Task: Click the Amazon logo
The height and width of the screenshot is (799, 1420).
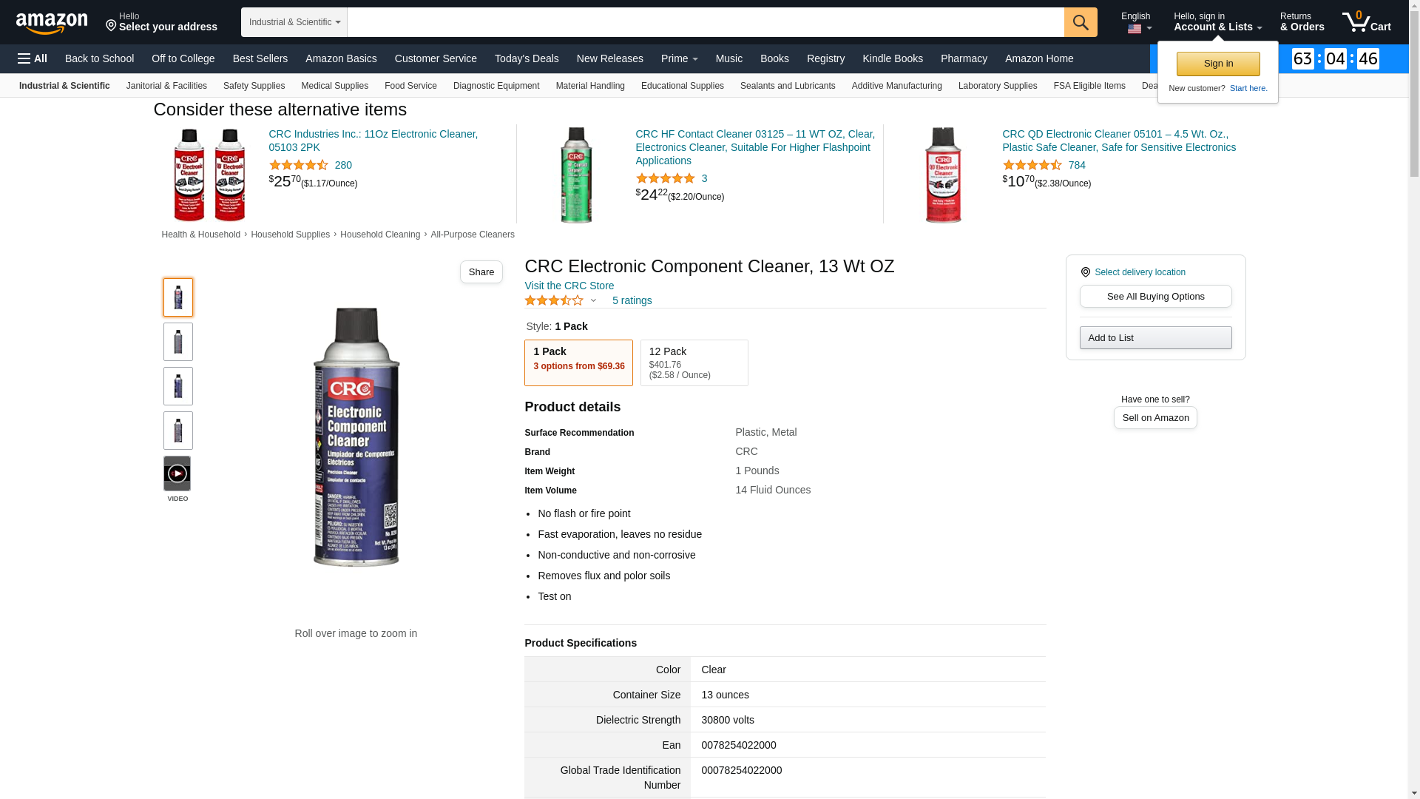Action: click(52, 24)
